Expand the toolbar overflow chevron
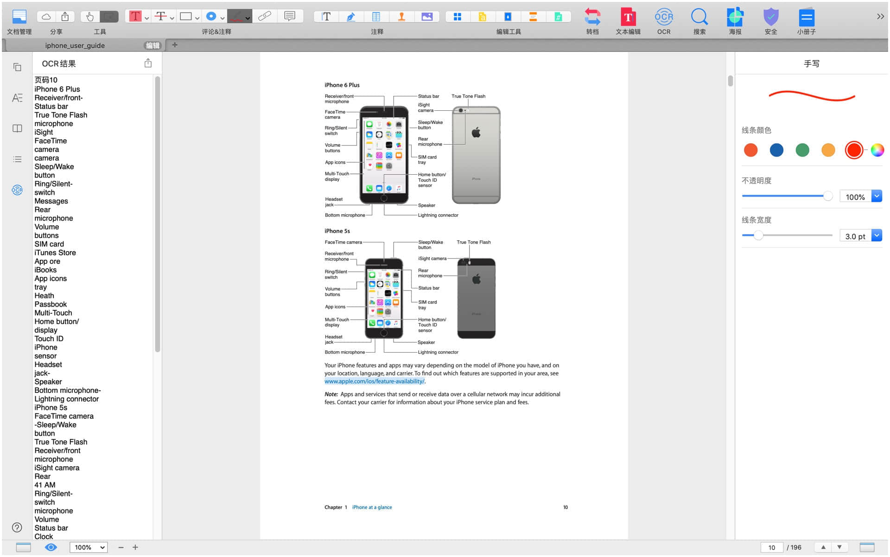The height and width of the screenshot is (557, 890). tap(880, 17)
